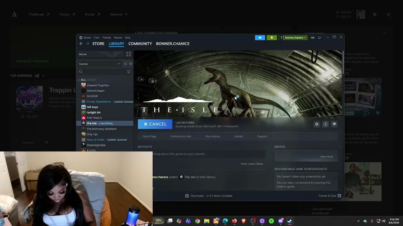Open the Games menu
403x226 pixels.
tap(118, 38)
